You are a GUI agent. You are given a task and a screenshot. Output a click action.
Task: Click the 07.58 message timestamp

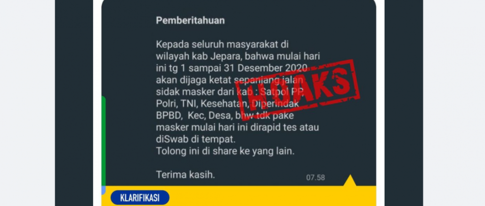click(x=315, y=178)
